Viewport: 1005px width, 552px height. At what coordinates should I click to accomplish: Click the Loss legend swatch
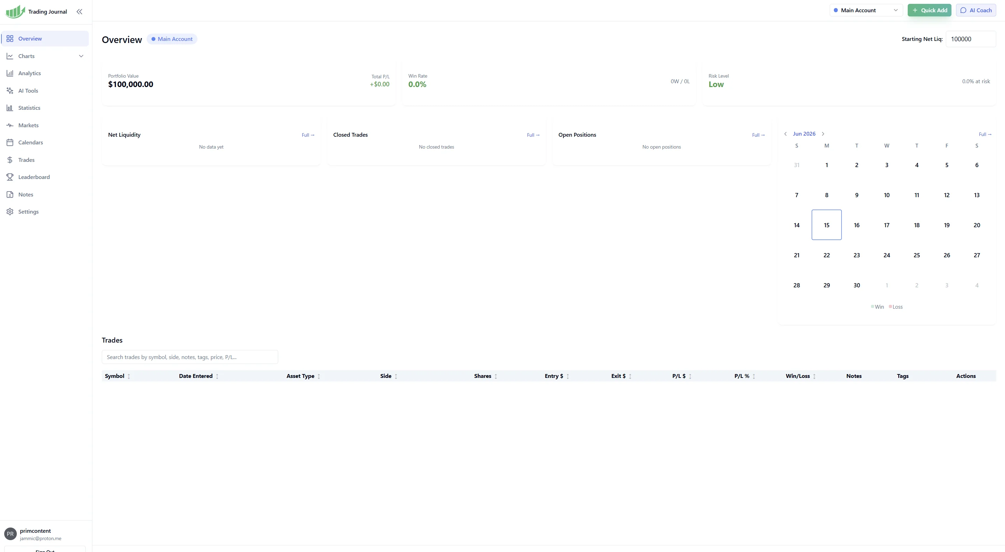click(890, 306)
